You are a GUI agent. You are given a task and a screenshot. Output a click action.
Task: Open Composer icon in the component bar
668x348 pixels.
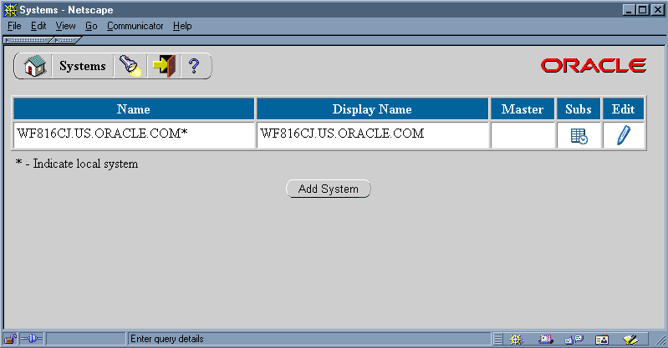631,339
